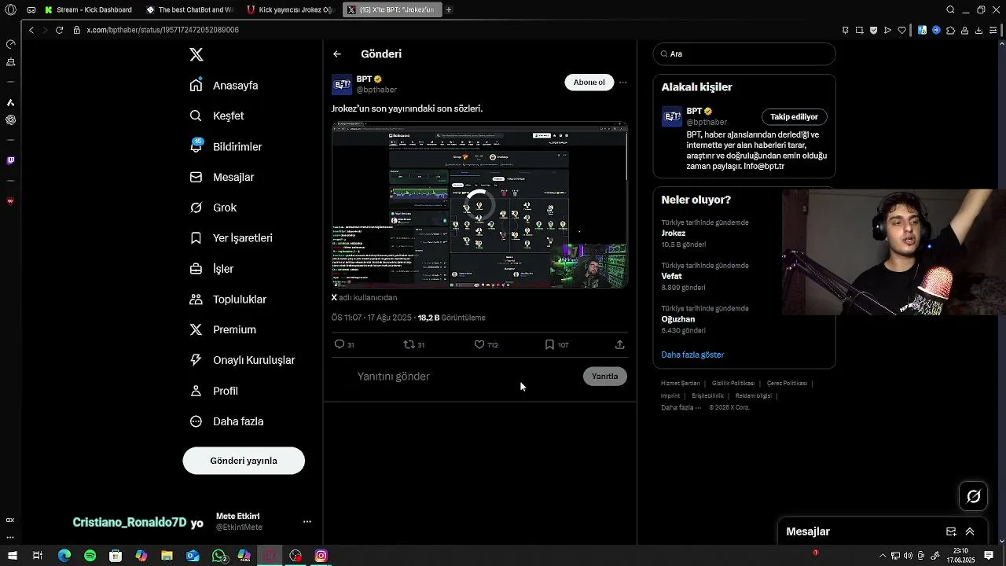Click the Takip ediliyor button

[x=794, y=117]
